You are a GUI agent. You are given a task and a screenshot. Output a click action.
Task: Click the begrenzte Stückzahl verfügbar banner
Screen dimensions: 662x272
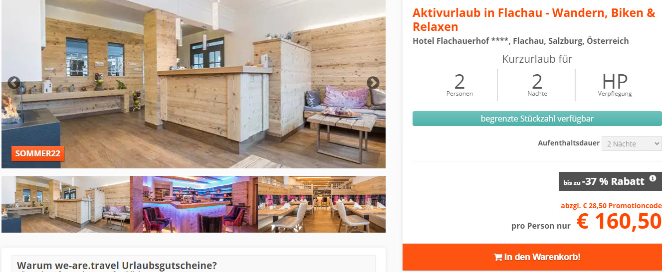pyautogui.click(x=537, y=119)
